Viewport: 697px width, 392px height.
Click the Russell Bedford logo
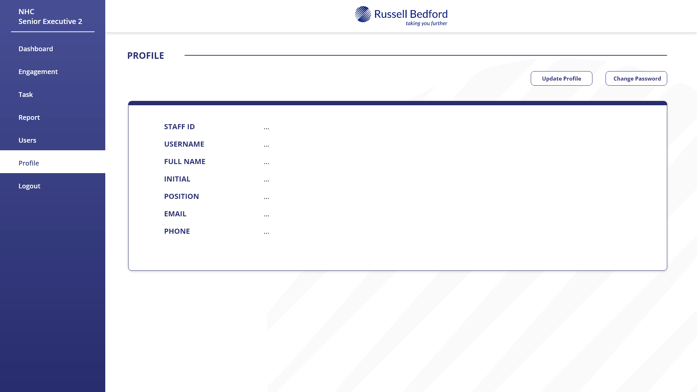[401, 15]
